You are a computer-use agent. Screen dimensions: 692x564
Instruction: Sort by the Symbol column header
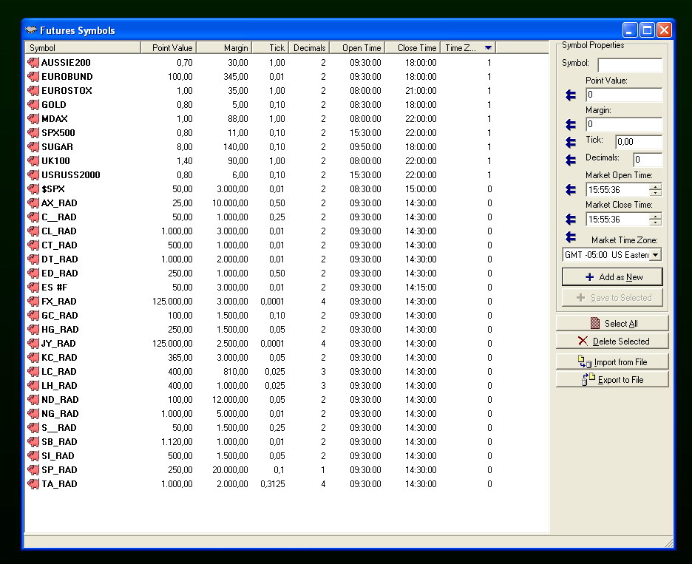click(82, 48)
